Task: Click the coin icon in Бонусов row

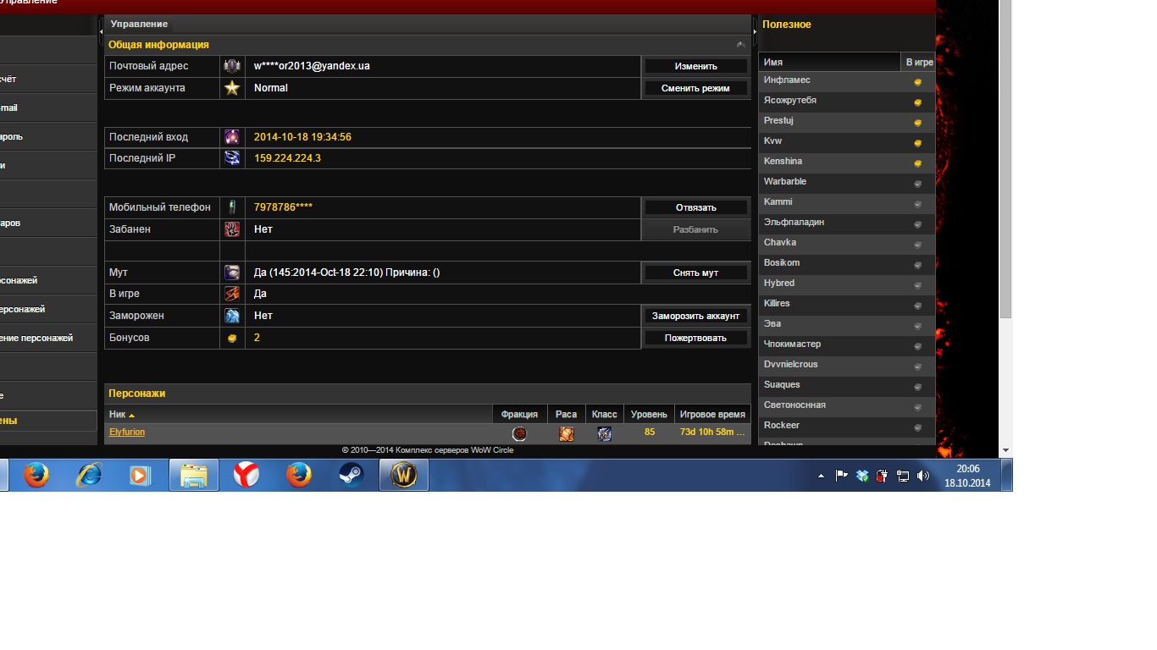Action: (232, 338)
